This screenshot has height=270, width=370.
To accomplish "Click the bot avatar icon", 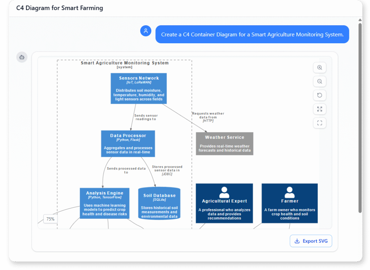I will point(22,57).
